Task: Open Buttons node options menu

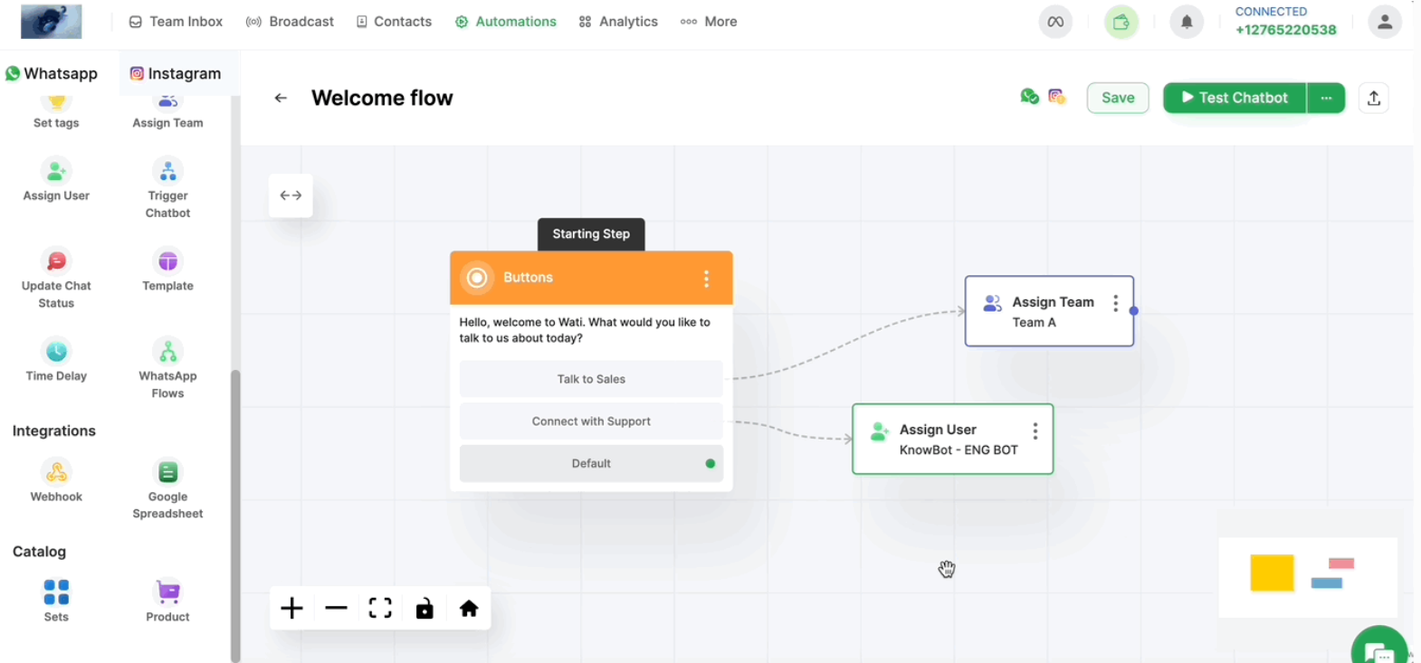Action: [x=706, y=279]
